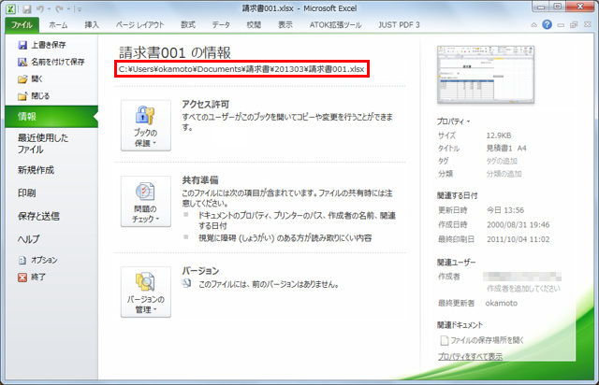
Task: Click the workbook preview thumbnail
Action: point(486,75)
